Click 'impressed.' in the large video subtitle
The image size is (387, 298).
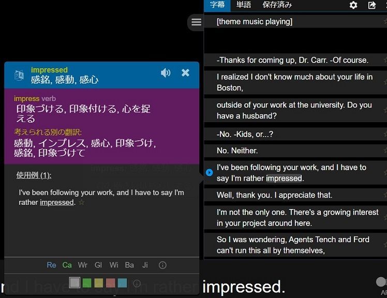[244, 287]
